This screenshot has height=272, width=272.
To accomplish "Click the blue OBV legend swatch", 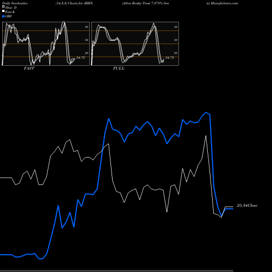I will point(3,16).
